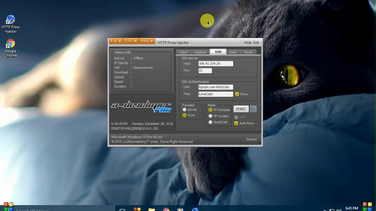Open the File dropdown menu

(116, 41)
